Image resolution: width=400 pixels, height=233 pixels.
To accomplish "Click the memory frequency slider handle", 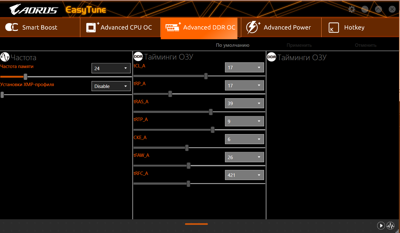I will [26, 77].
